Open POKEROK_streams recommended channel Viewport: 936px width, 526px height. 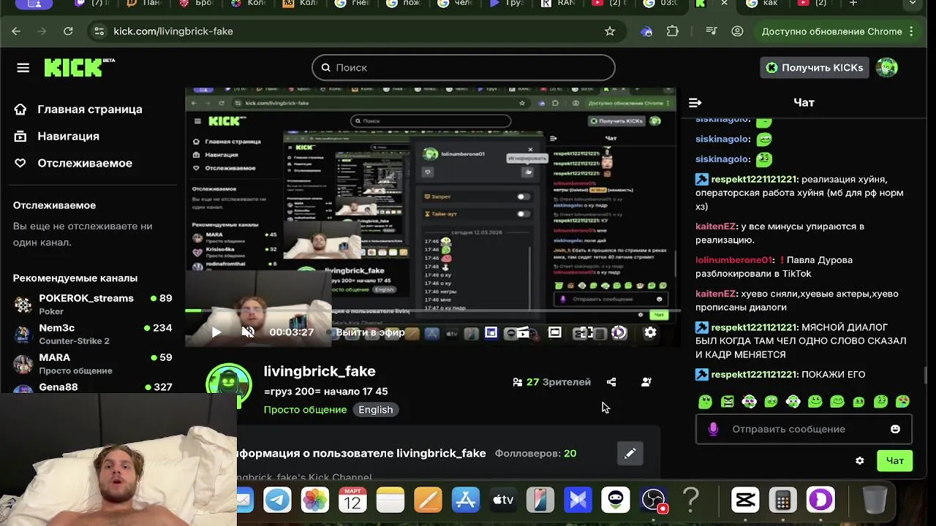pos(92,304)
